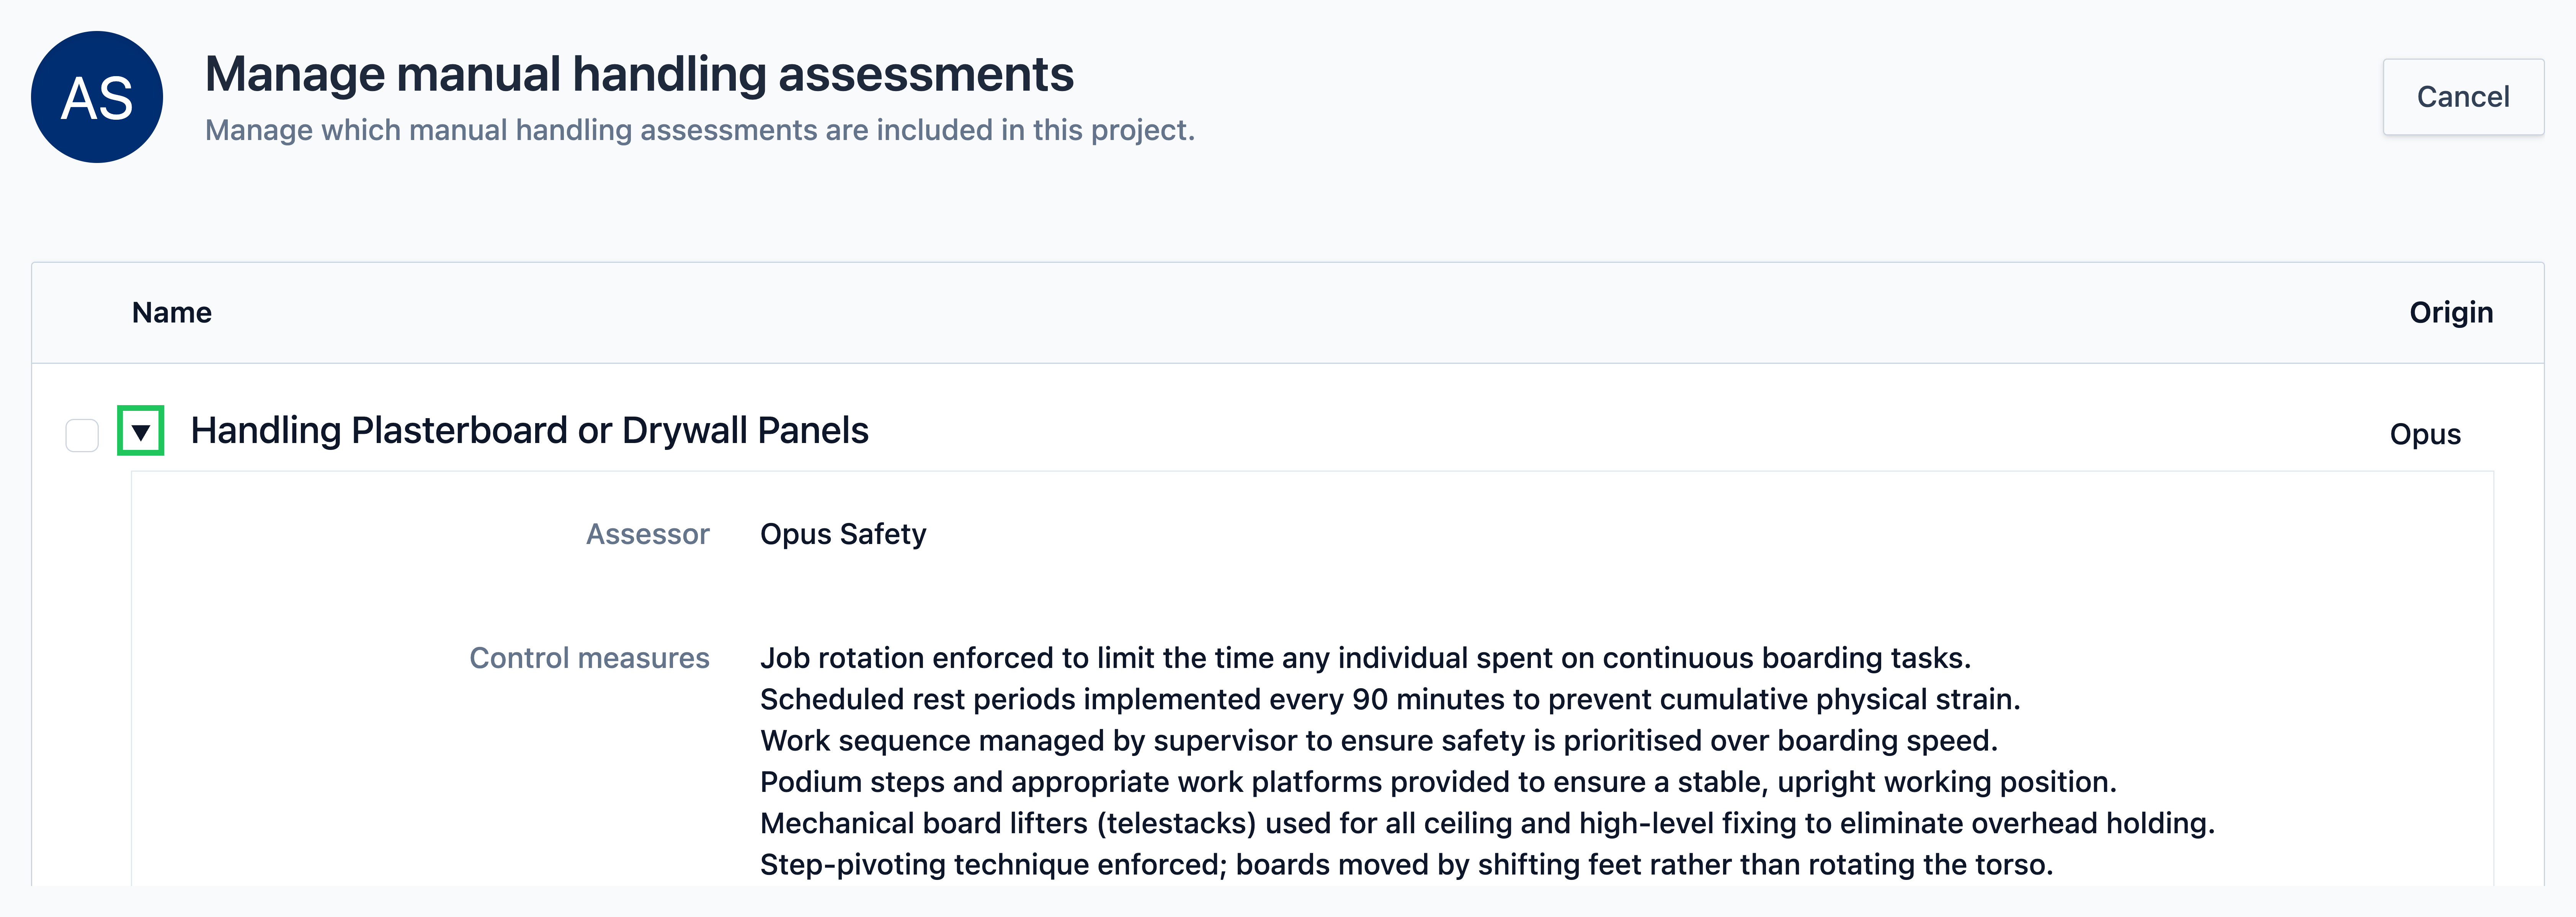
Task: Click the Step-pivoting technique measure line
Action: 1406,864
